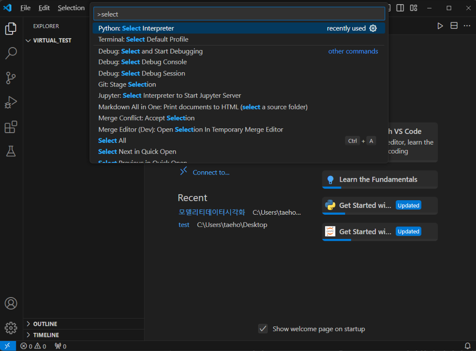Minimize the VS Code window
Screen dimensions: 476x351
(429, 8)
